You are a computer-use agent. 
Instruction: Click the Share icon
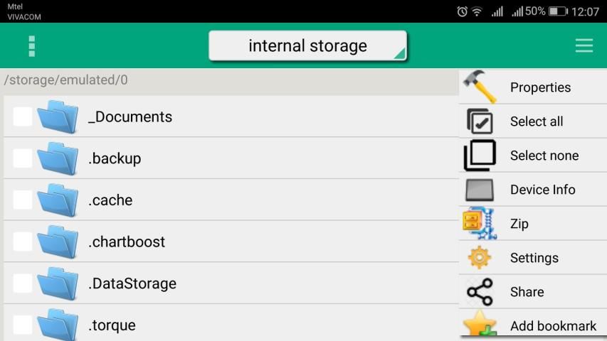[x=480, y=292]
